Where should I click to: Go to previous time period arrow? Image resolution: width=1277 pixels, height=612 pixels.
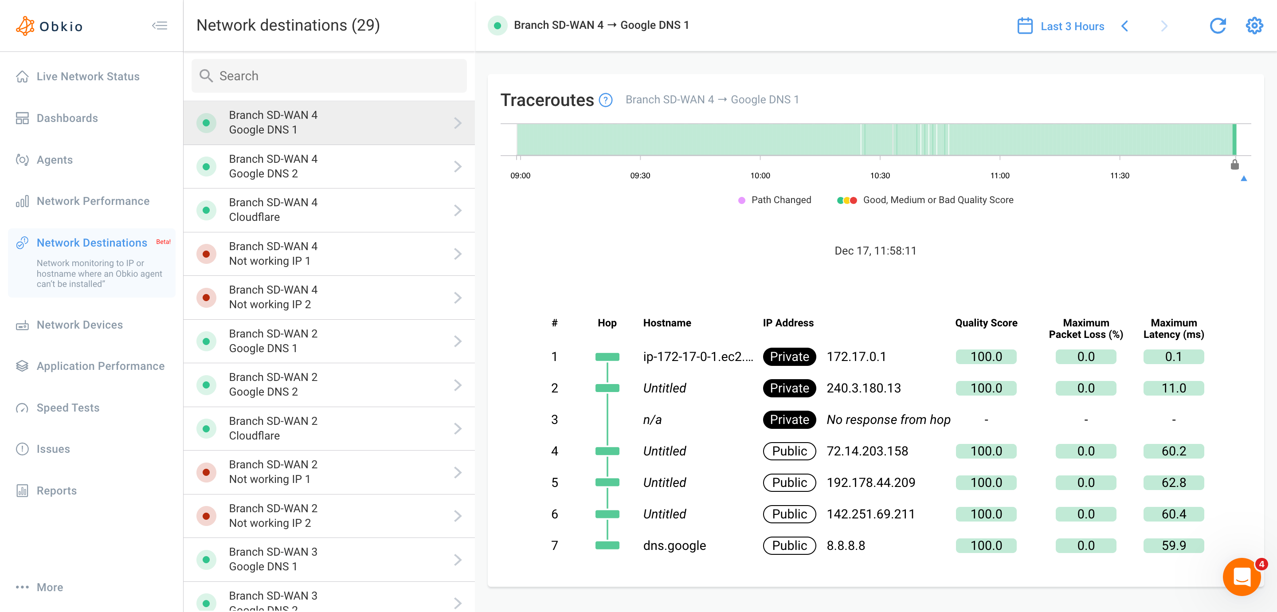tap(1125, 26)
